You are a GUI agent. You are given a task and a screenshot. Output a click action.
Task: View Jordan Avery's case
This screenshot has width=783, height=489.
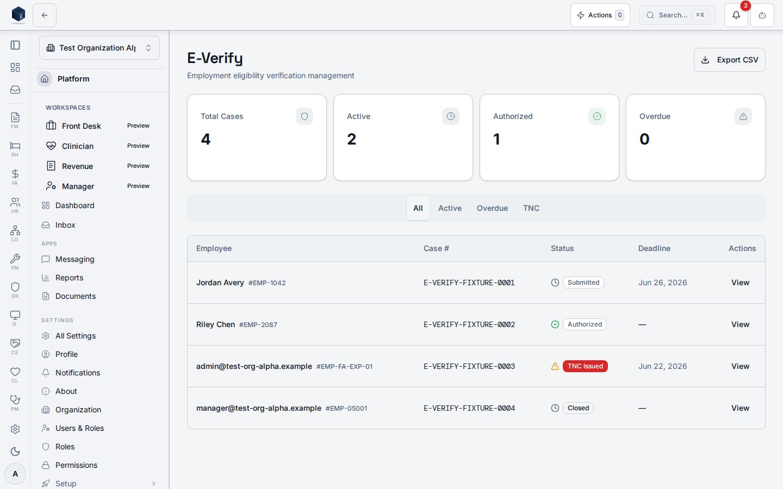[741, 283]
